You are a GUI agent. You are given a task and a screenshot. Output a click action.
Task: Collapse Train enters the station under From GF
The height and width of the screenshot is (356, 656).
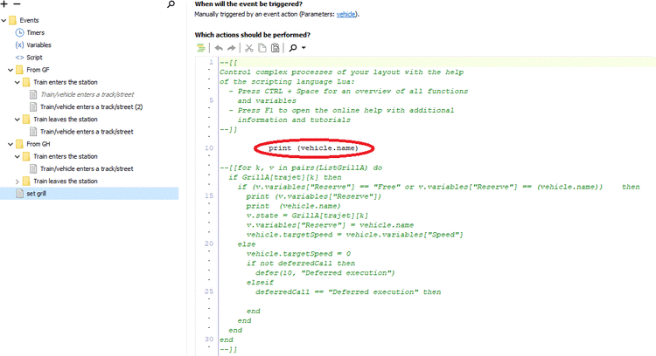pyautogui.click(x=17, y=83)
